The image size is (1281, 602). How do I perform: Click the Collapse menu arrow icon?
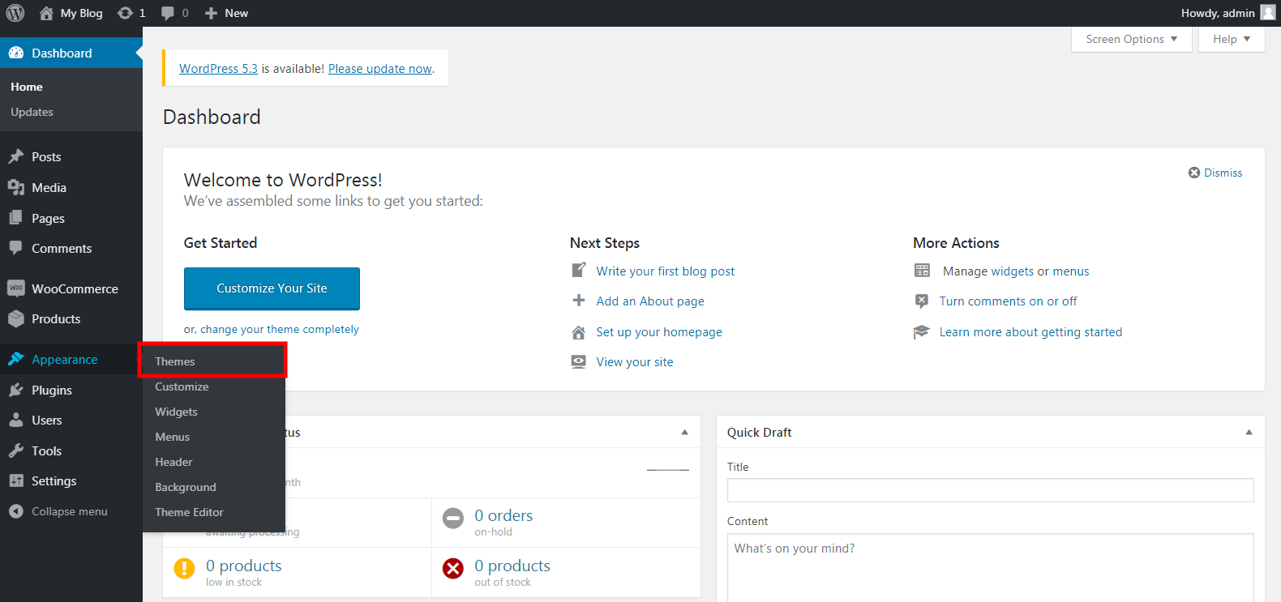tap(16, 511)
